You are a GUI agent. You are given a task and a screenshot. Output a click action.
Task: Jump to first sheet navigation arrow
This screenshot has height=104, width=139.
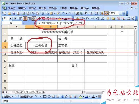click(x=3, y=92)
